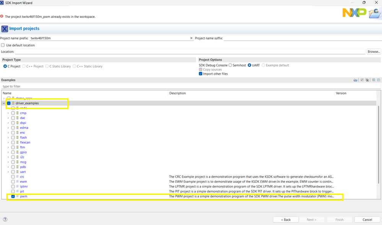Click the type to filter box

coord(191,86)
